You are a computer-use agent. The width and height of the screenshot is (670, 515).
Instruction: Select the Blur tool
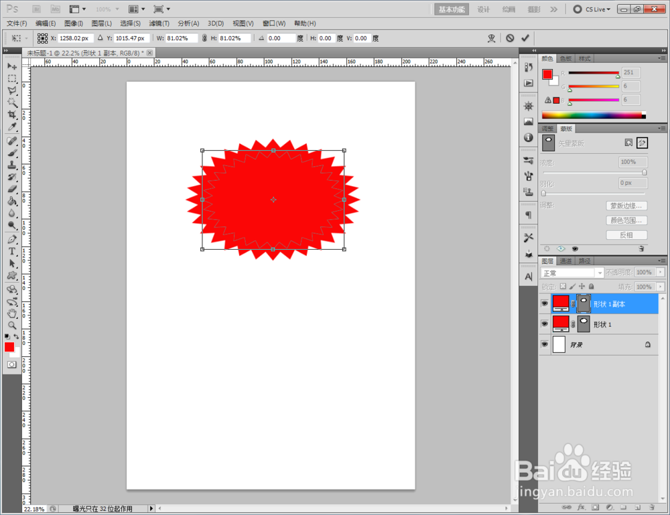(x=12, y=213)
